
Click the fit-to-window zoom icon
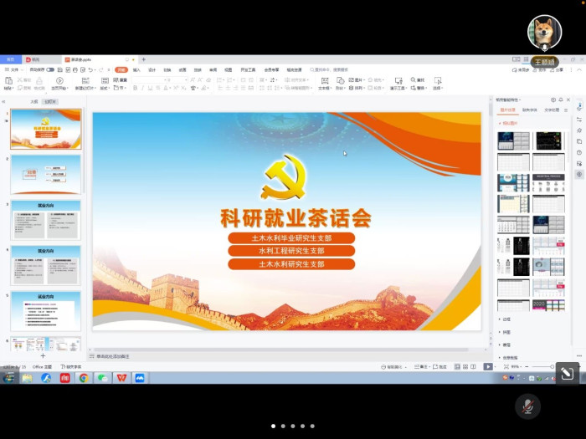point(506,367)
